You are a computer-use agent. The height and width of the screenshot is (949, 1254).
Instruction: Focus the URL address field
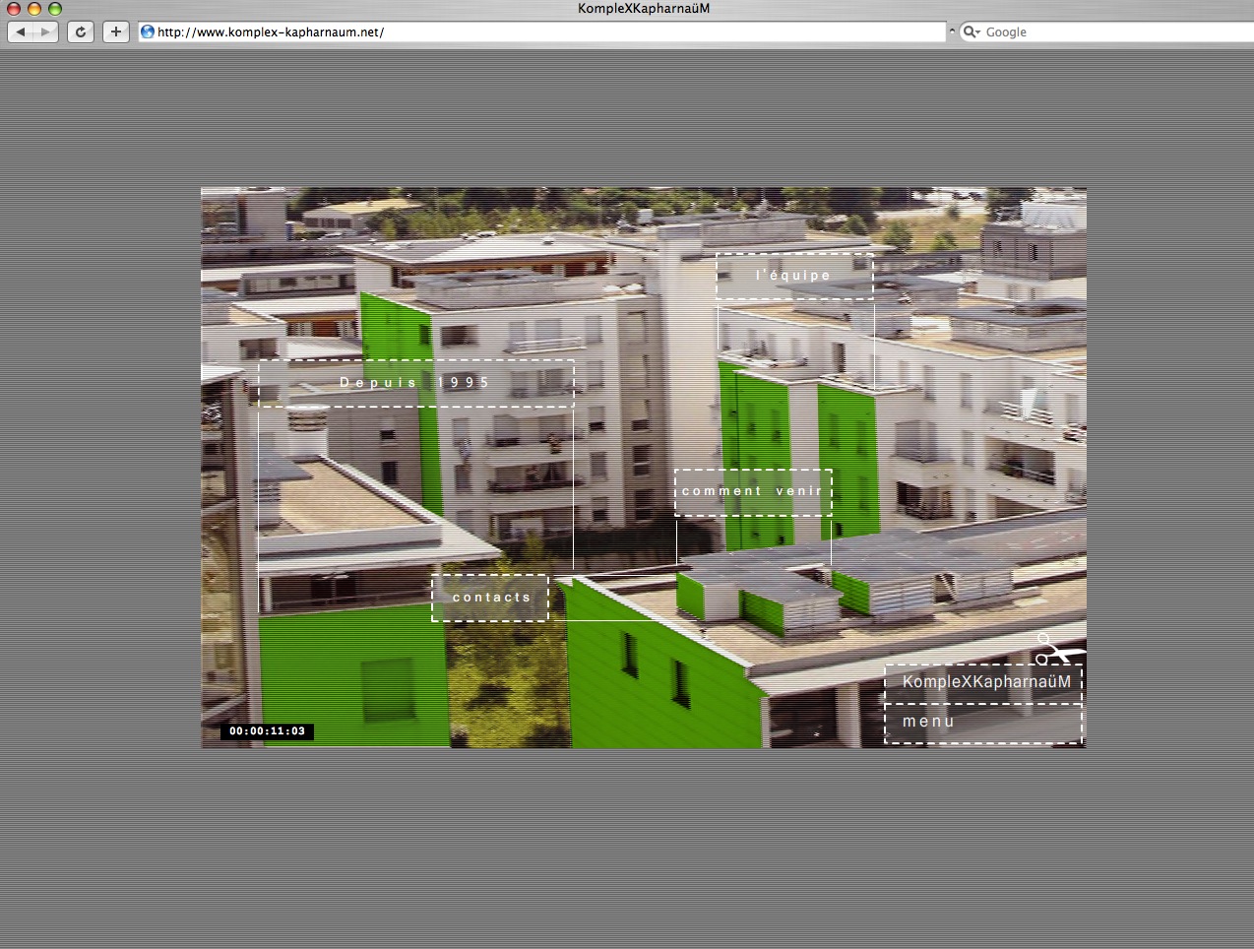542,32
